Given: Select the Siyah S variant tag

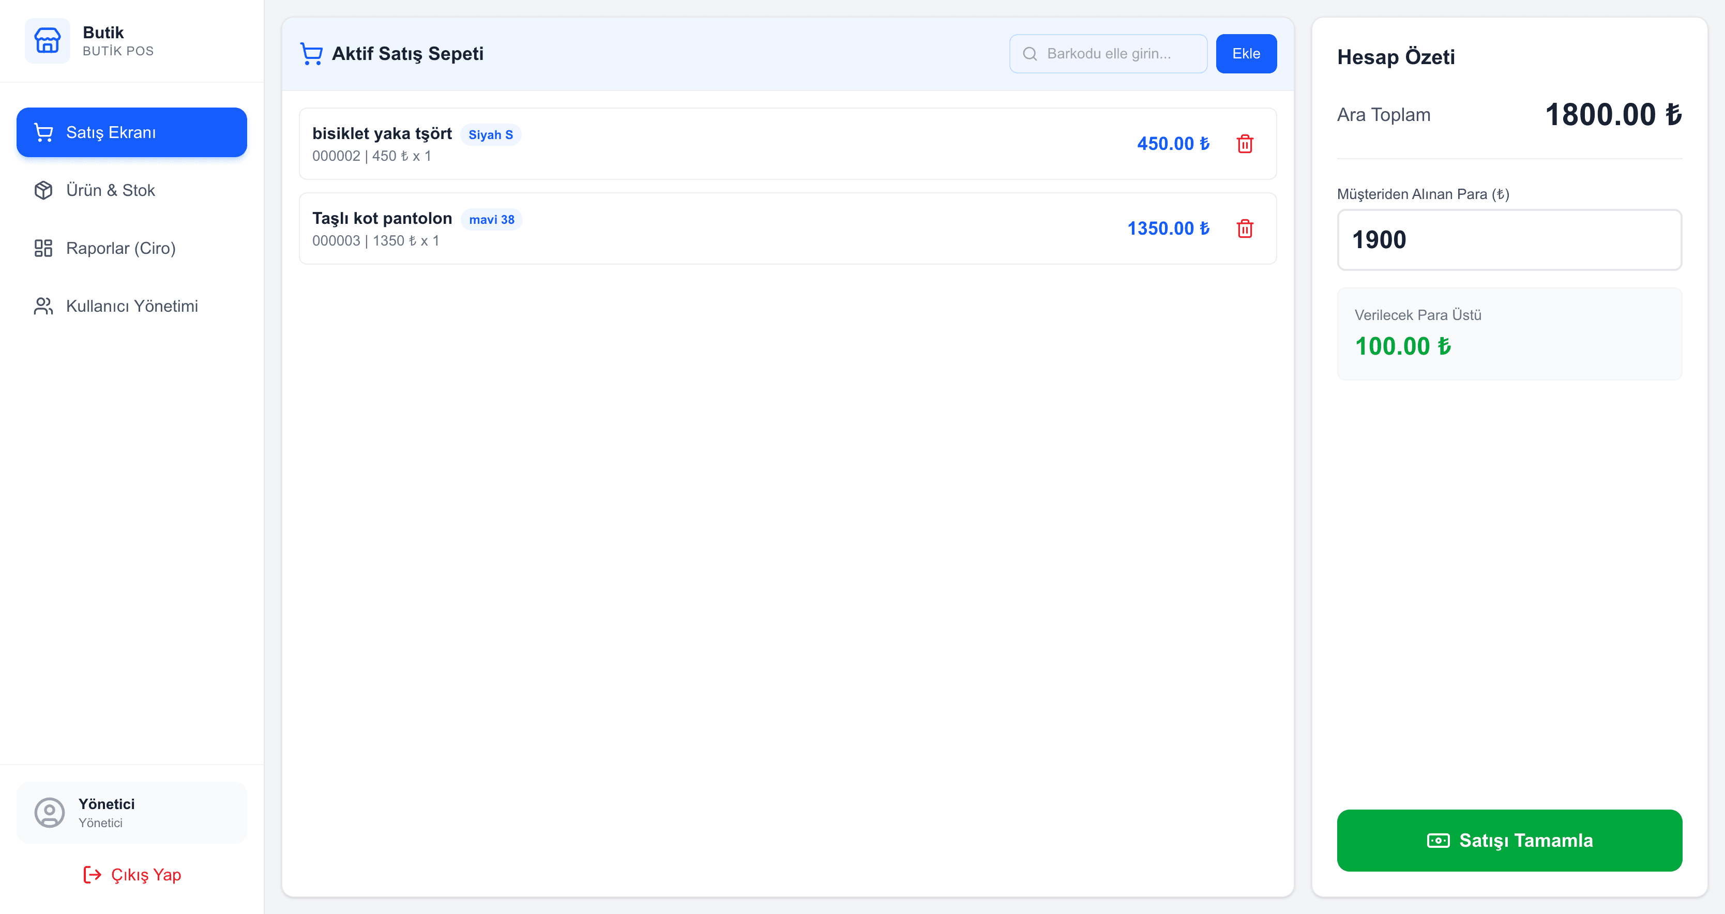Looking at the screenshot, I should (491, 134).
